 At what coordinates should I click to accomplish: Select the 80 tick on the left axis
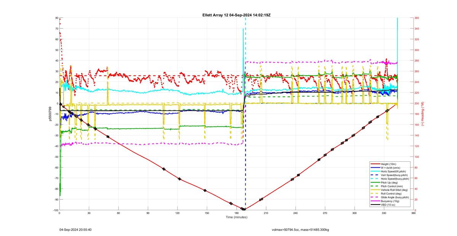click(56, 18)
